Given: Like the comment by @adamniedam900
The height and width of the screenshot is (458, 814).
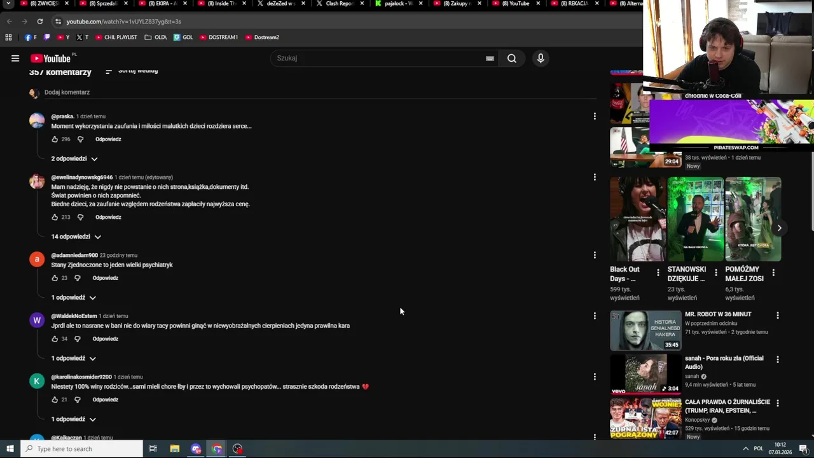Looking at the screenshot, I should click(x=55, y=278).
